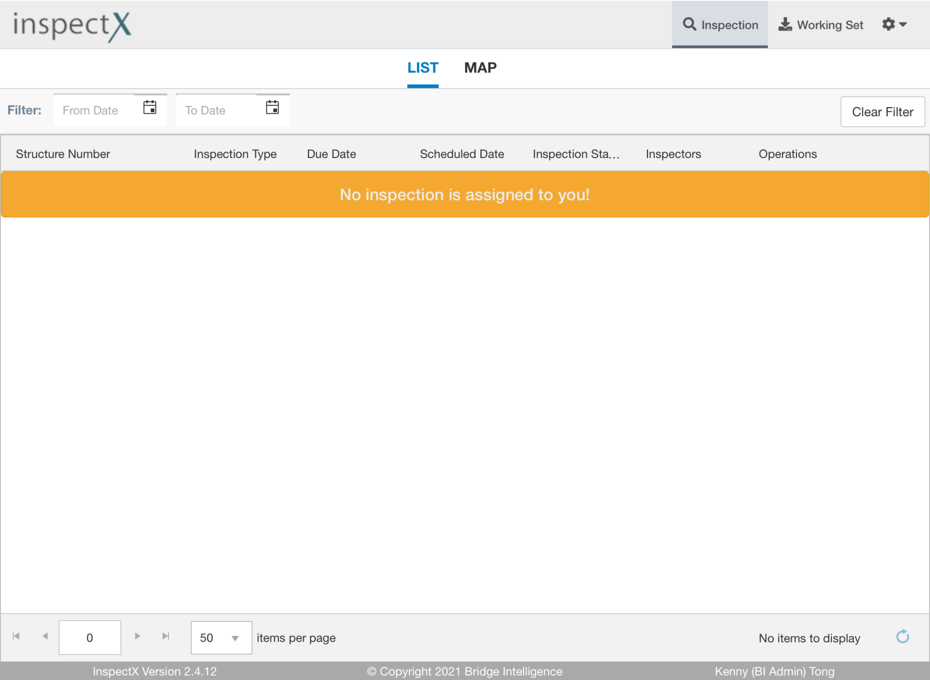Screen dimensions: 930x680
Task: Switch to the LIST tab
Action: 423,68
